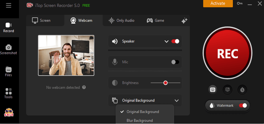Click the Brightness slider handle
264x124 pixels.
(x=166, y=83)
